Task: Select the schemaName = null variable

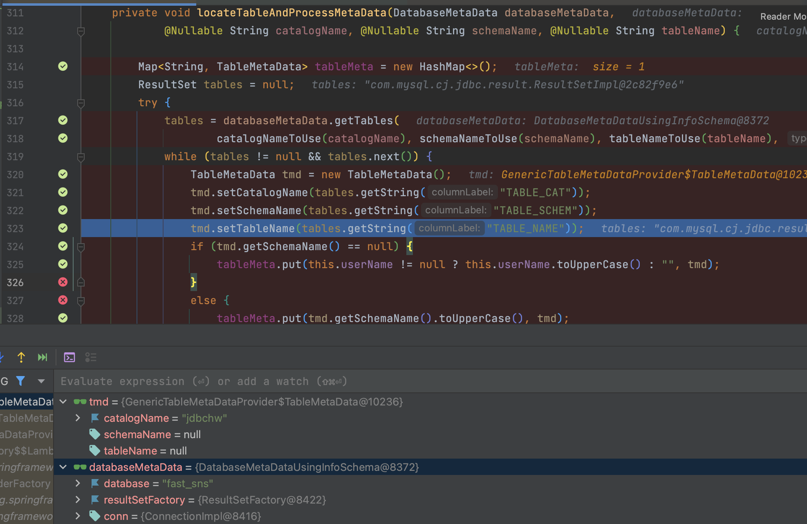Action: pyautogui.click(x=152, y=434)
